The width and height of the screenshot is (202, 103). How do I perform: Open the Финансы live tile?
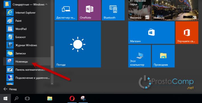point(139,10)
